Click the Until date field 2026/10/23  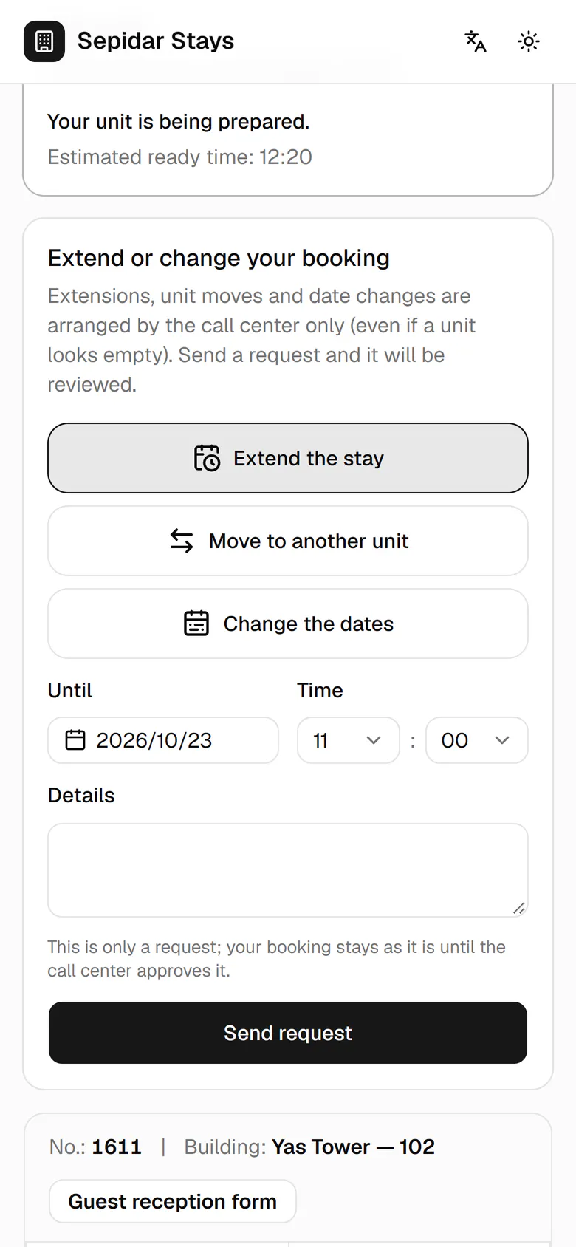click(x=163, y=740)
